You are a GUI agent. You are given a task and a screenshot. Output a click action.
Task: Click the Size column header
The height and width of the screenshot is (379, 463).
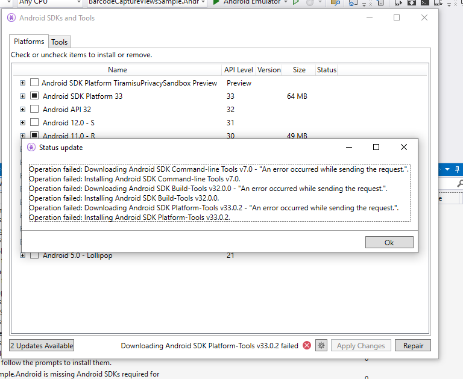pos(299,70)
